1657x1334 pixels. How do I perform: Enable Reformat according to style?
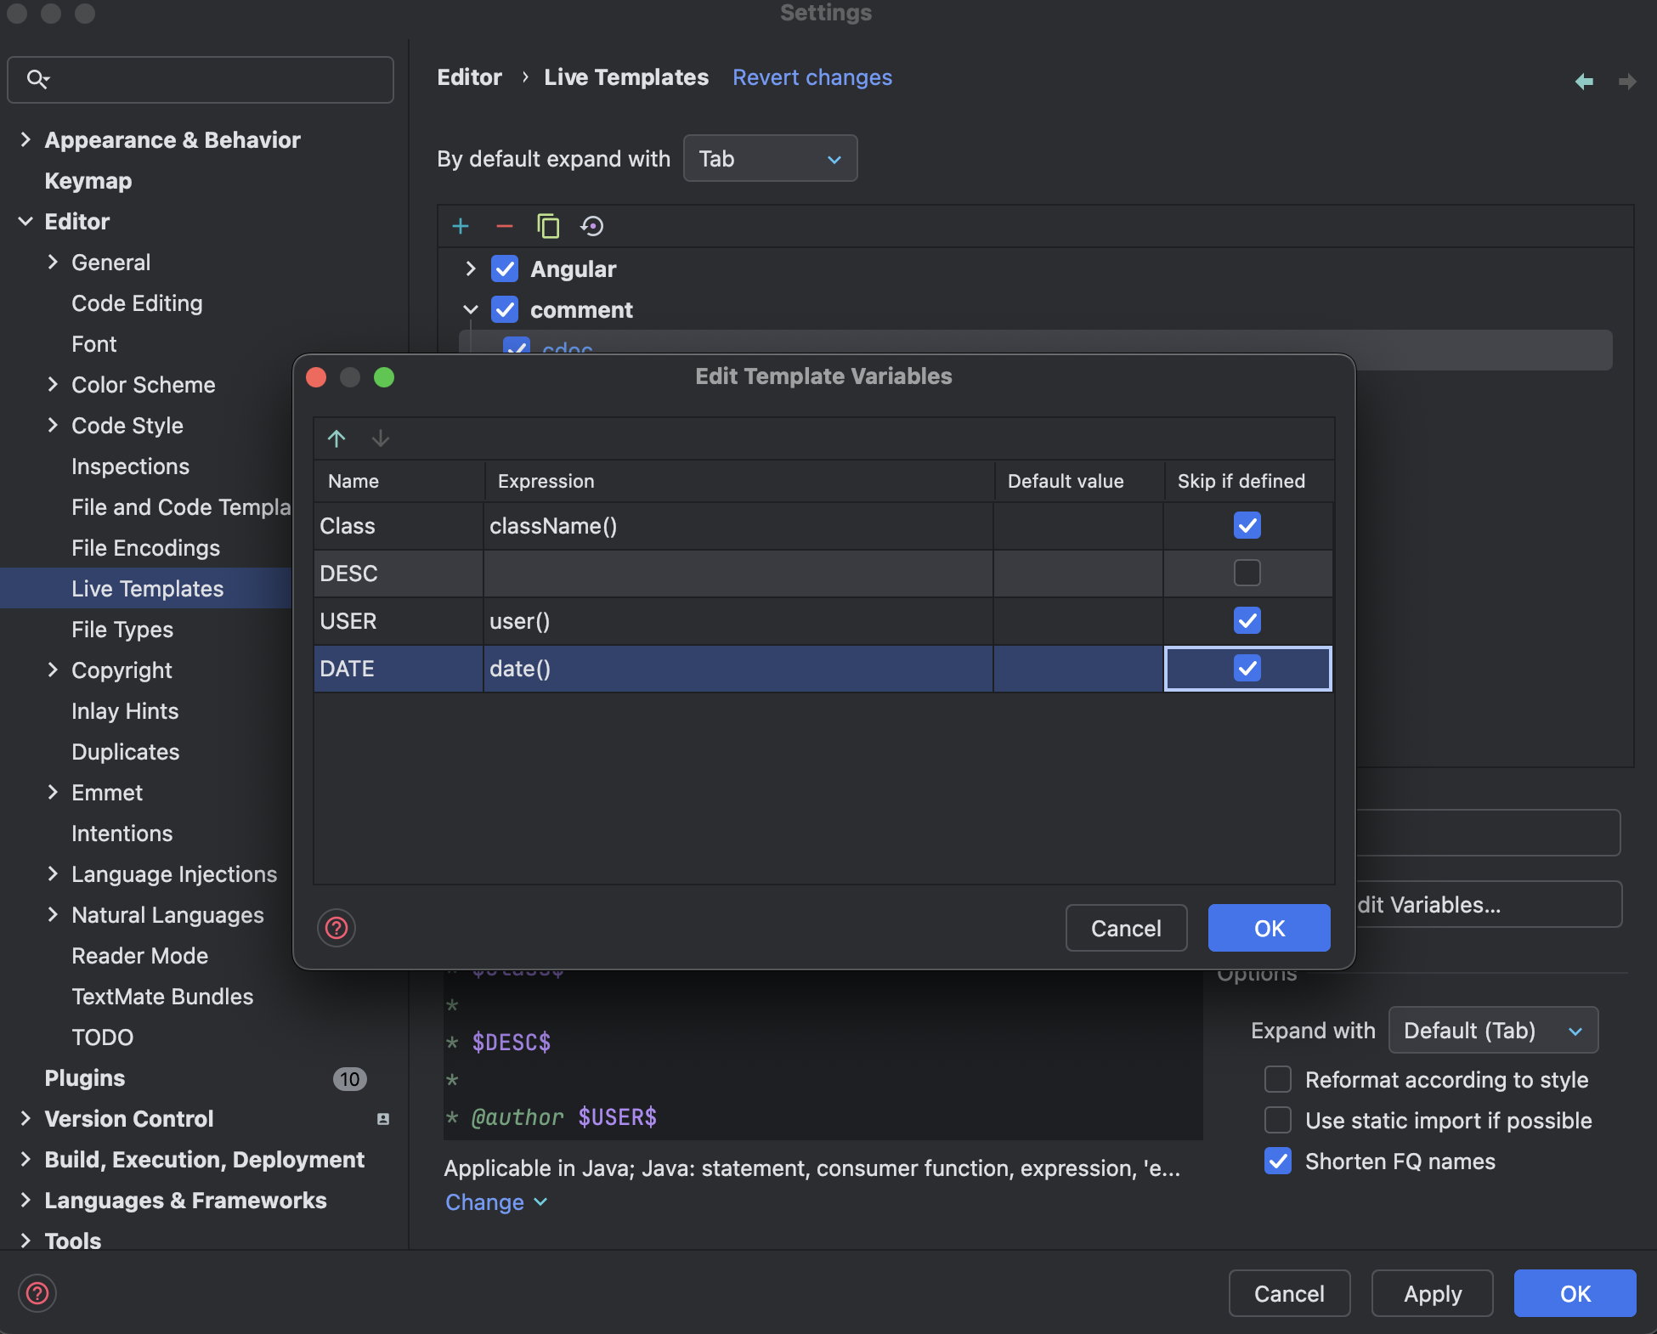1278,1080
